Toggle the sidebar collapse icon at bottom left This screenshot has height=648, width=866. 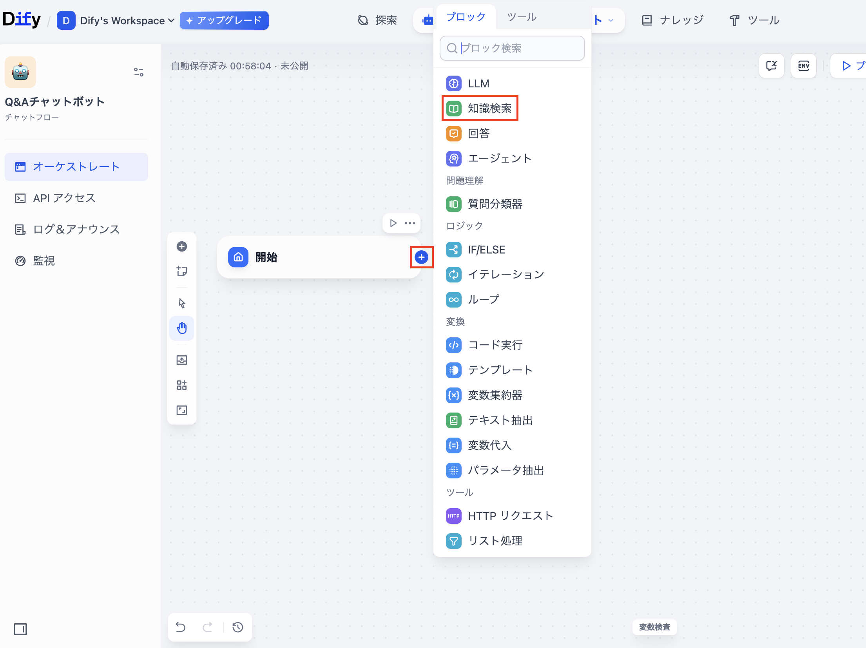click(x=20, y=629)
